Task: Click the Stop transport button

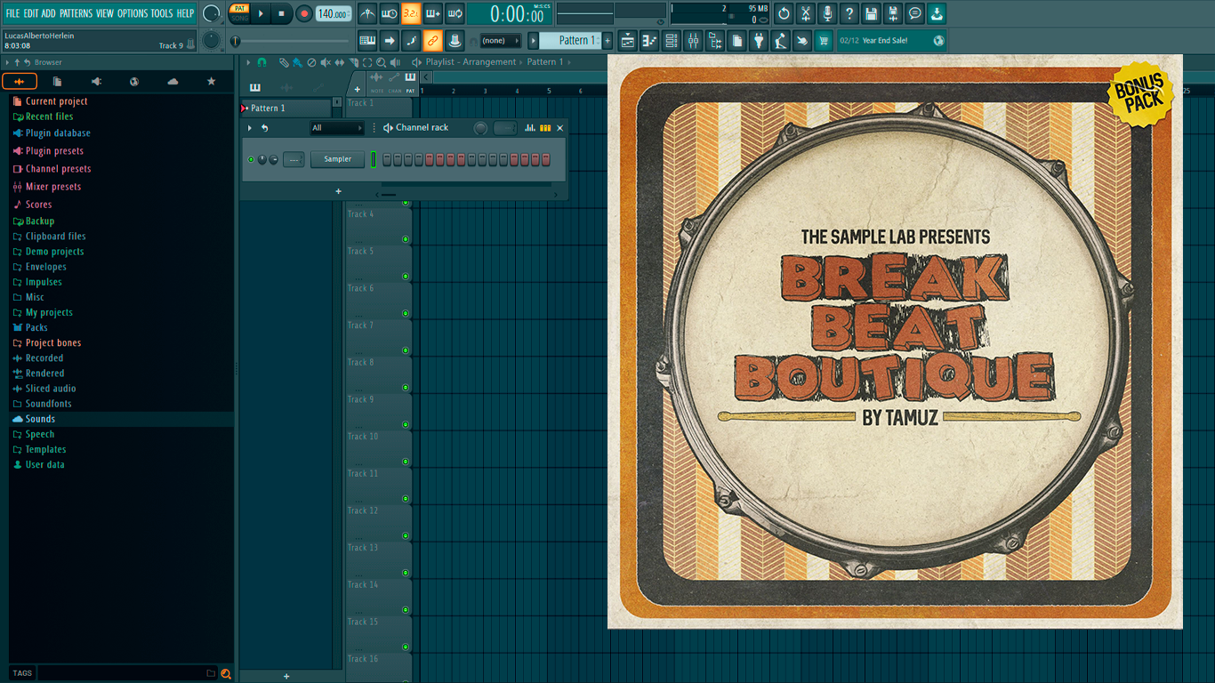Action: 281,13
